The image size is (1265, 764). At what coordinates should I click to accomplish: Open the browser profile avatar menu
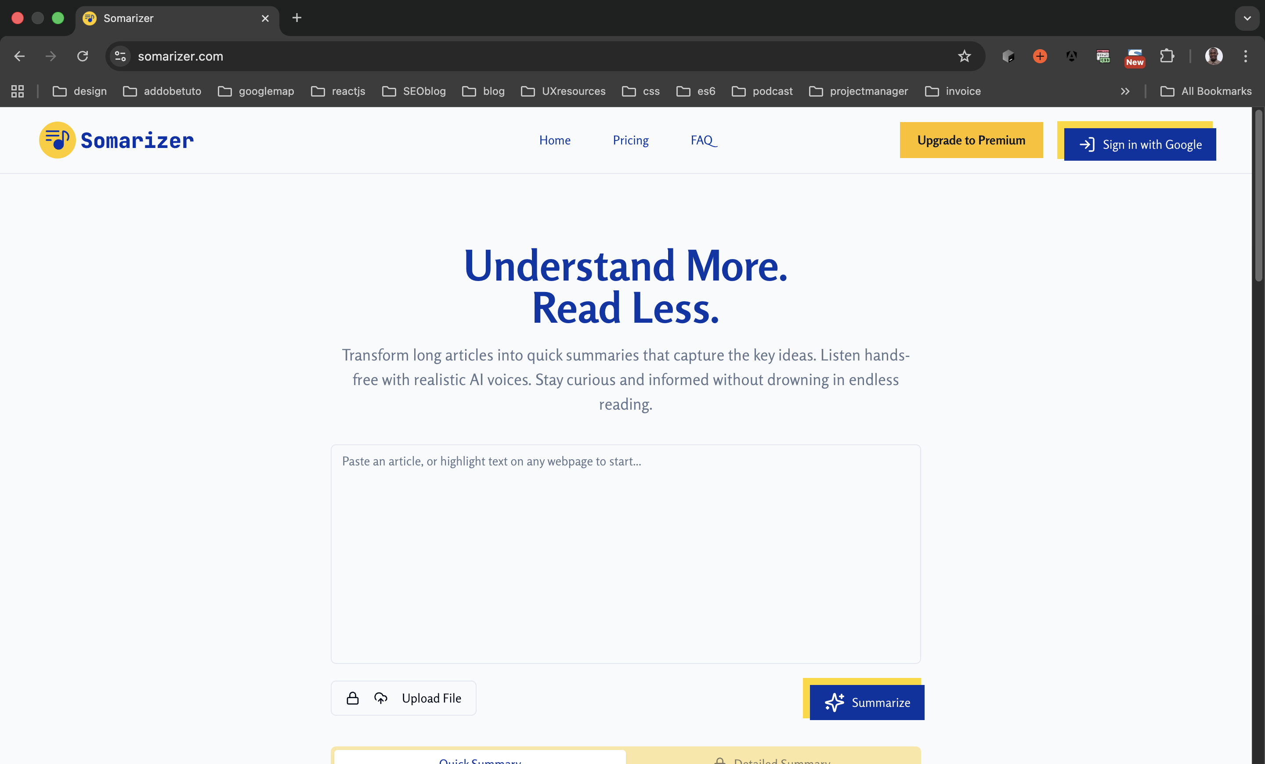(1214, 57)
